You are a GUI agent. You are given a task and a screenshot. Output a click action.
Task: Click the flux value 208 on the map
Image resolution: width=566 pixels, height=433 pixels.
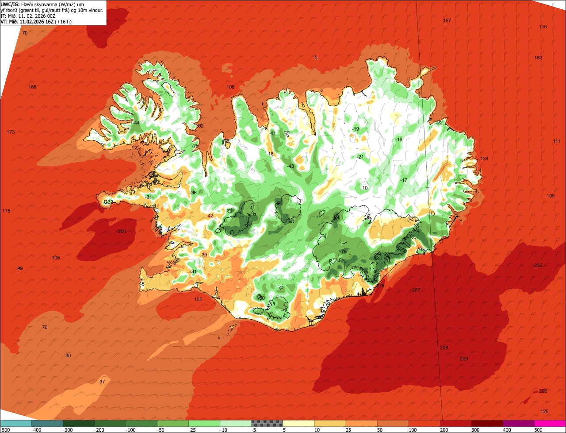(444, 348)
